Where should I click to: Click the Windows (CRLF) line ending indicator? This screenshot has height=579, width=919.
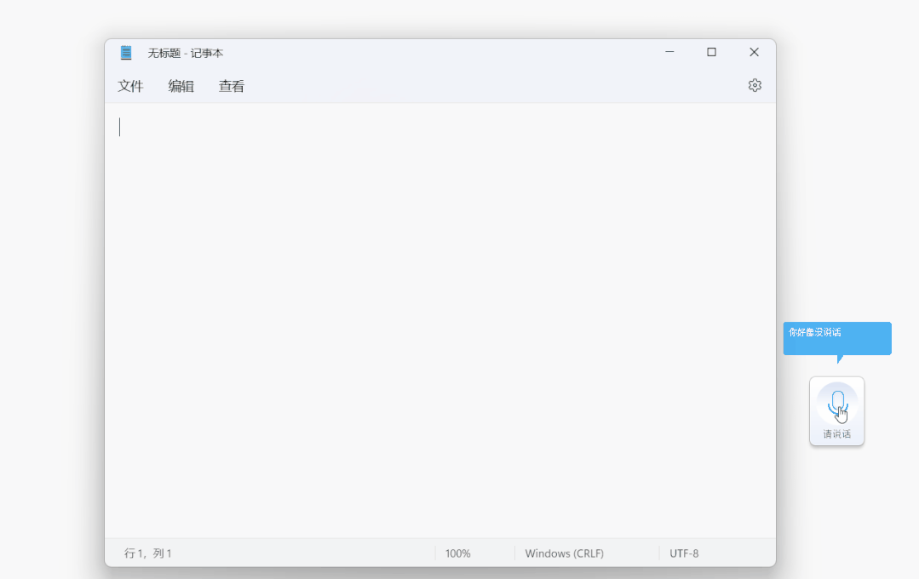click(565, 553)
